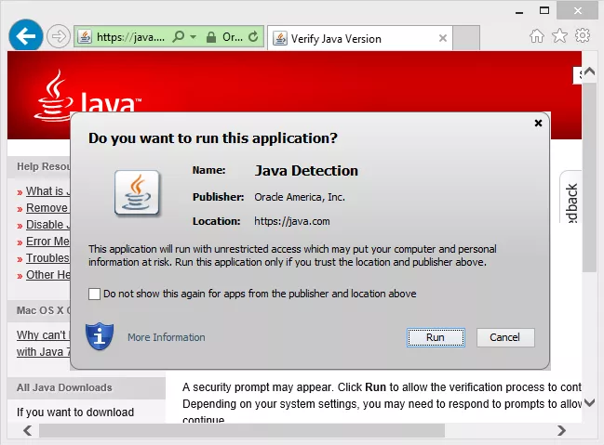Go back with the blue back arrow
Screen dimensions: 604x445
[x=26, y=36]
